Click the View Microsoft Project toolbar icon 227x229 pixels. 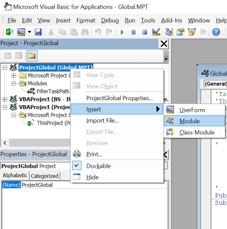(9, 32)
